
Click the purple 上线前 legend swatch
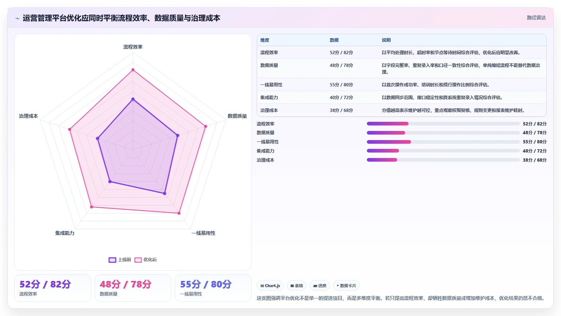(112, 260)
